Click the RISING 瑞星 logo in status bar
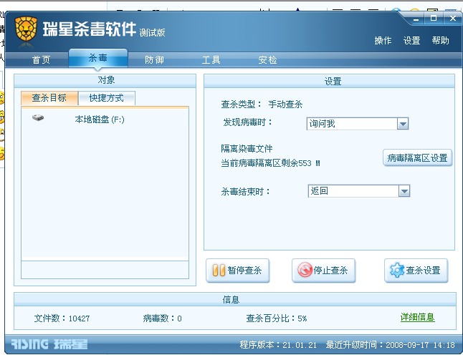This screenshot has height=355, width=463. 49,344
